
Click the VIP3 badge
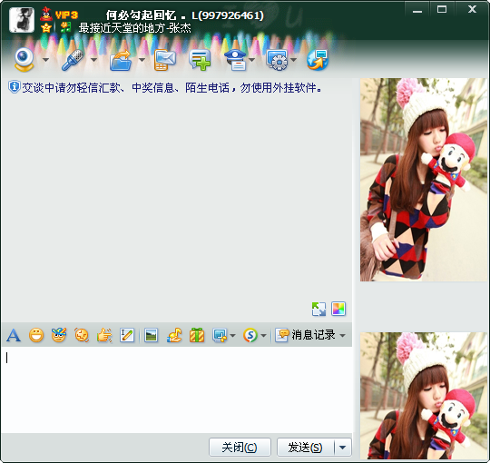tap(66, 15)
